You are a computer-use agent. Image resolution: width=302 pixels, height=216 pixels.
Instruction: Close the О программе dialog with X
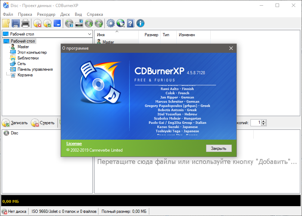pyautogui.click(x=231, y=48)
